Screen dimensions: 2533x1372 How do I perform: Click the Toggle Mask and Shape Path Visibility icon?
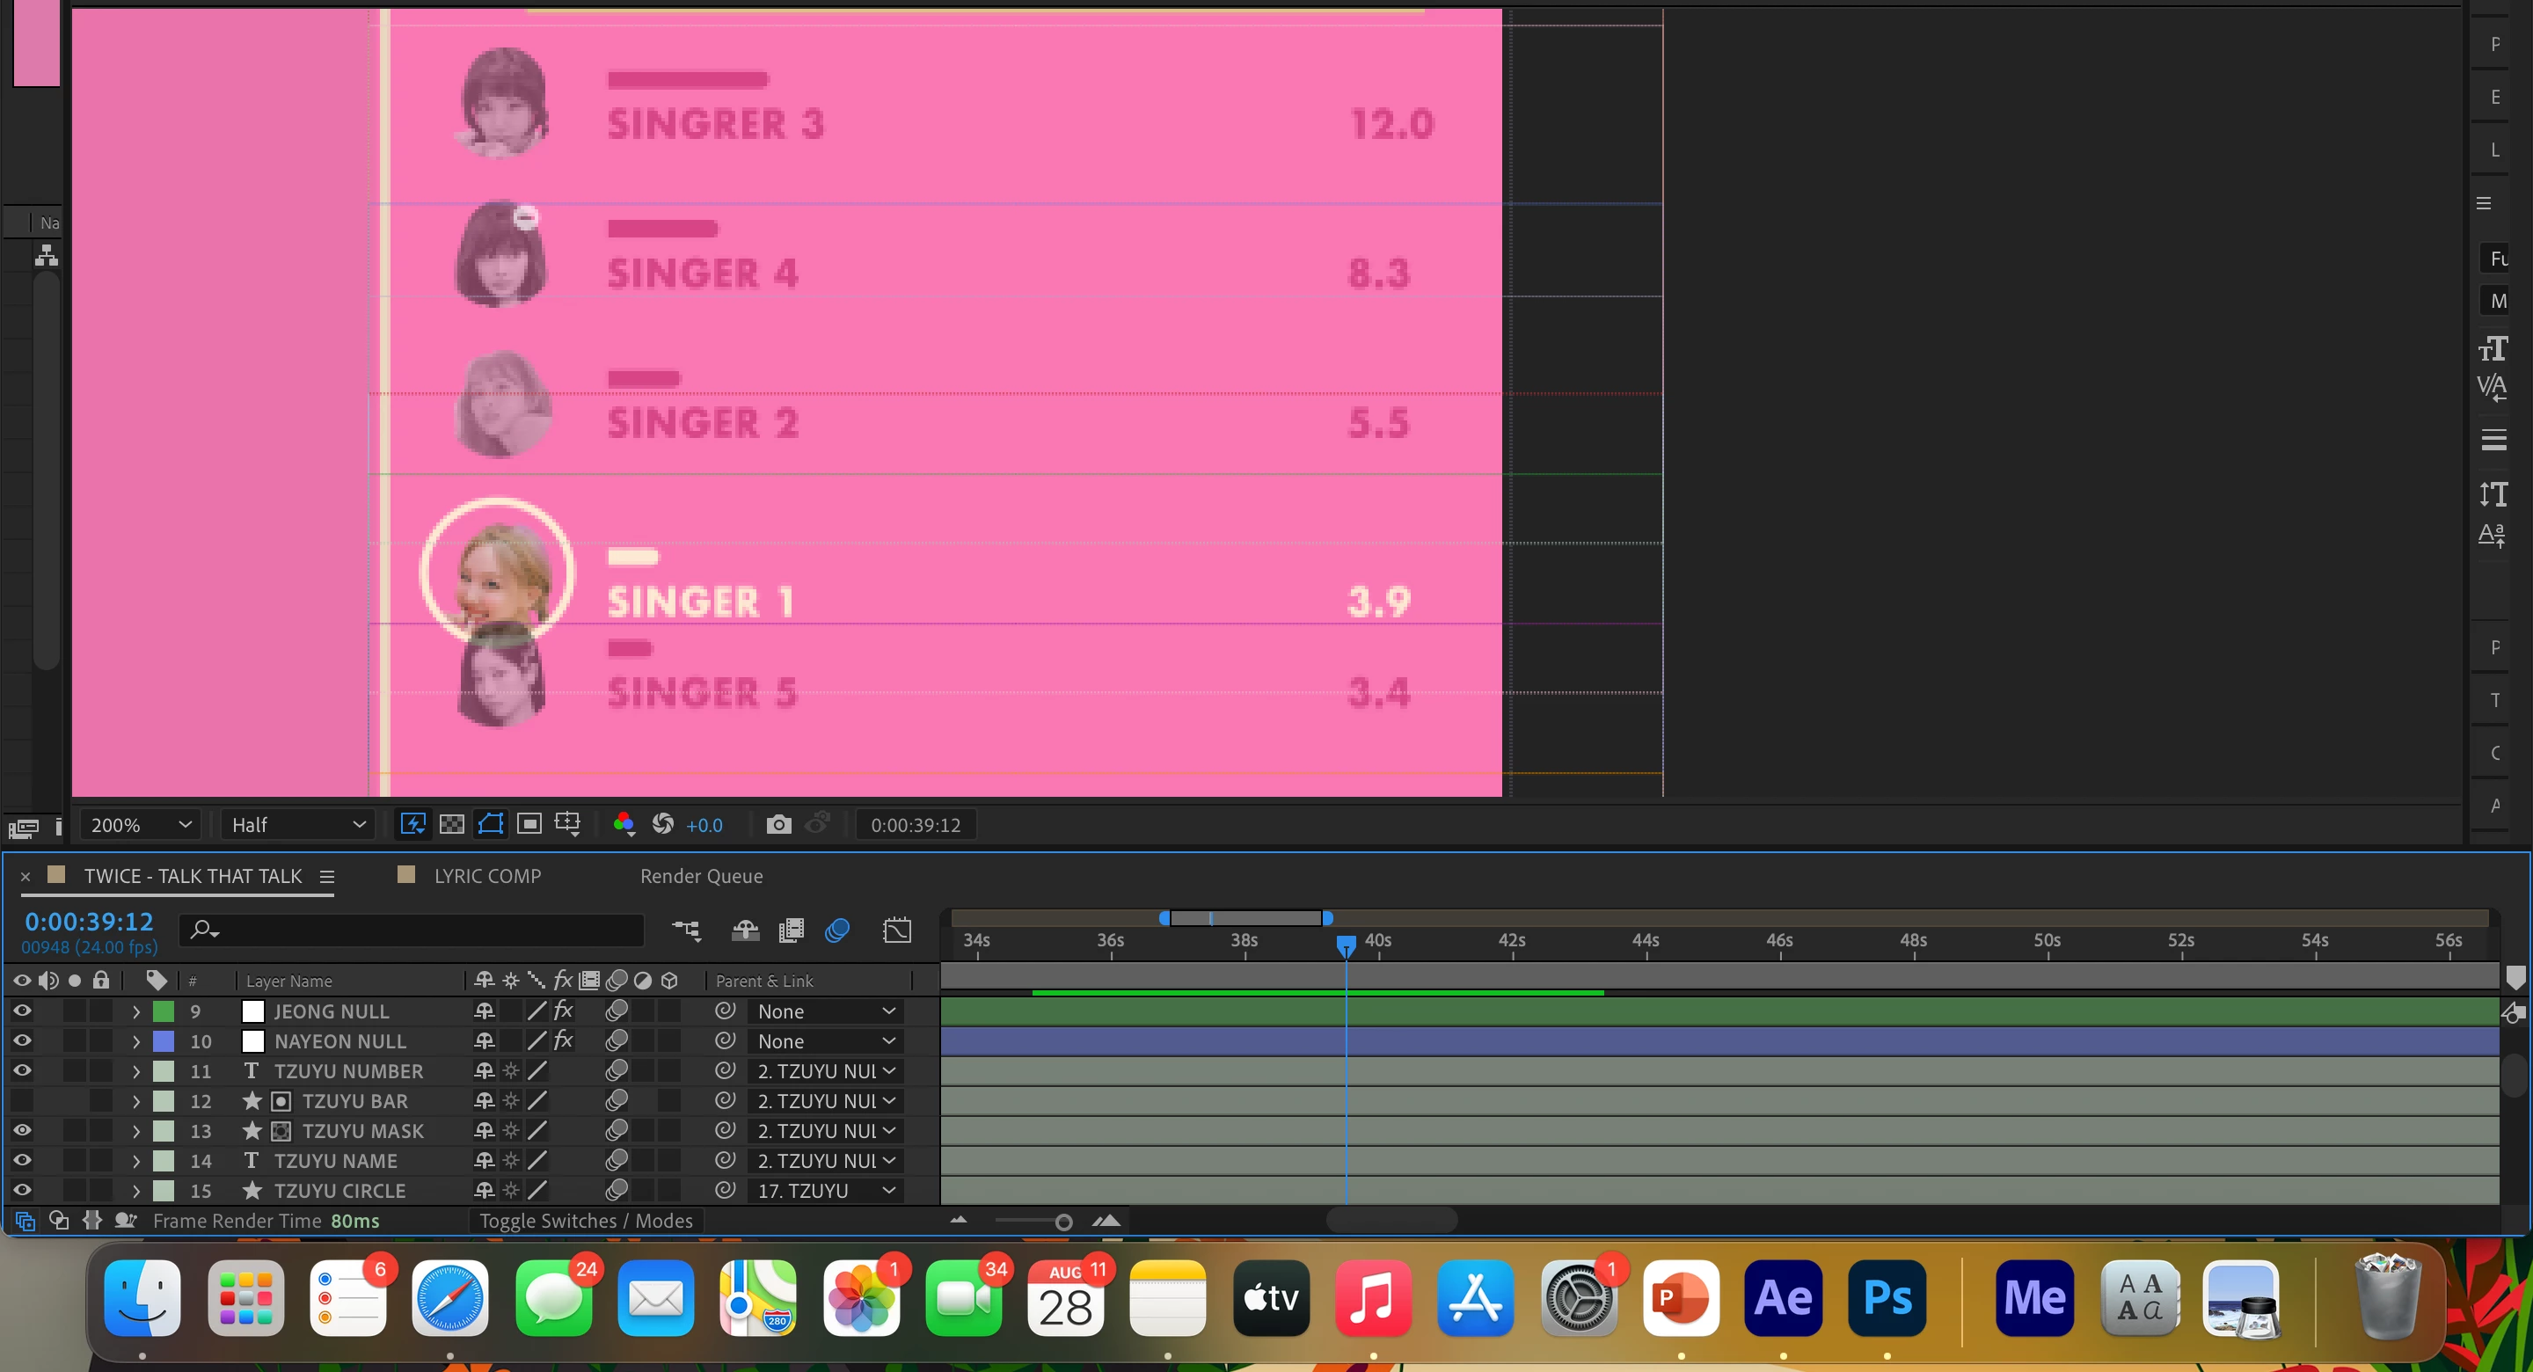491,824
